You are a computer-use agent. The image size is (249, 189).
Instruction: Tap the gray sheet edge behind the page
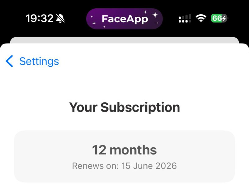[x=125, y=40]
